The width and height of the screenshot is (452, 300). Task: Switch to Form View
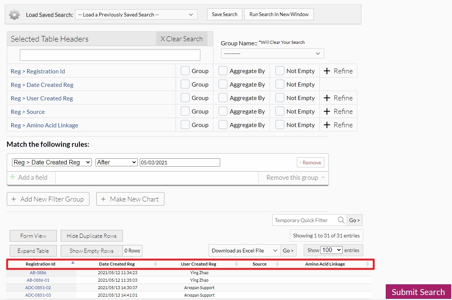(33, 236)
